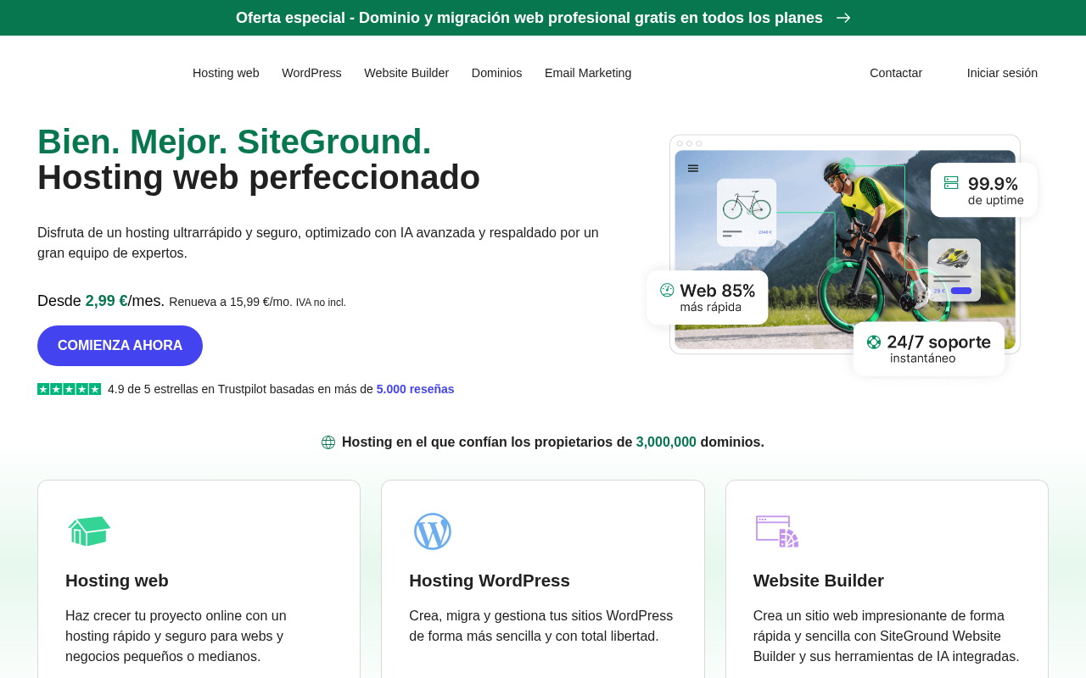Open the 5.000 reseñas Trustpilot link

(416, 389)
